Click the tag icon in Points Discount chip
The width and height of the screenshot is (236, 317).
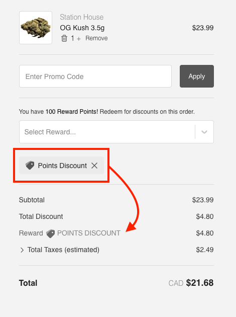tap(30, 166)
